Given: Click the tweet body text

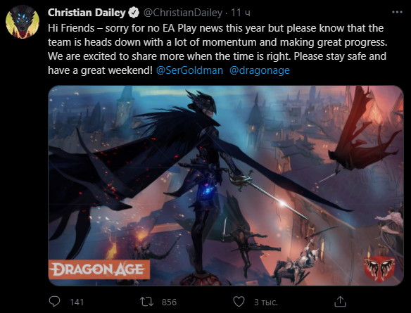Looking at the screenshot, I should point(217,49).
